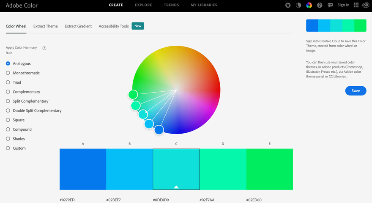Switch to Extract Gradient tab

pos(78,26)
